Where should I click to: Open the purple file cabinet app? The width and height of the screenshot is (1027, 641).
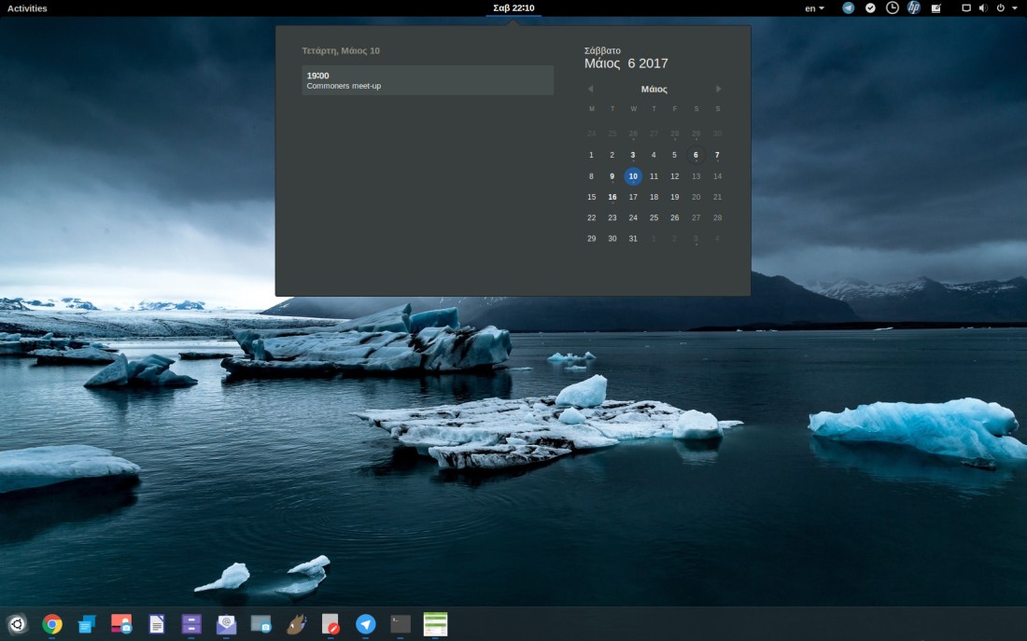coord(191,624)
